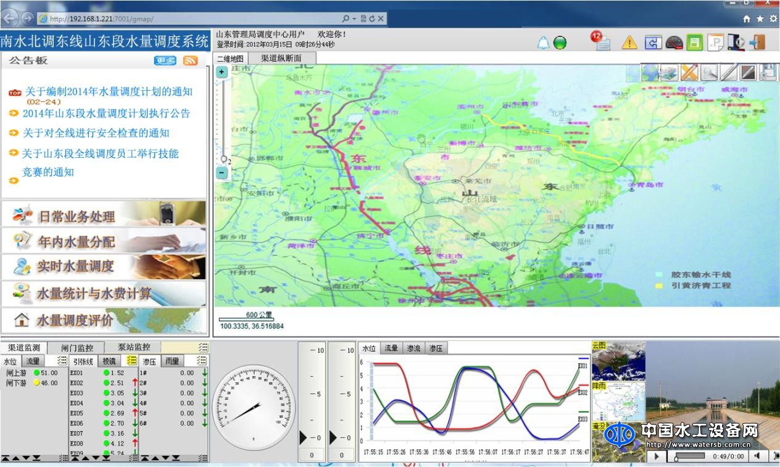Open 实时水量调度 menu item
The height and width of the screenshot is (467, 780).
(75, 267)
